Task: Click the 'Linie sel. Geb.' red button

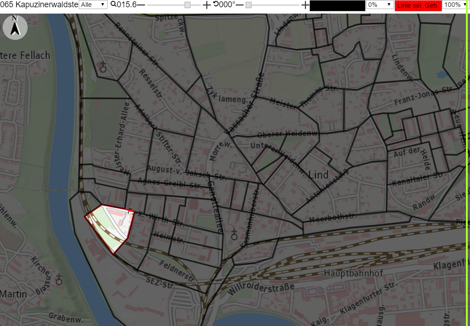Action: [418, 5]
